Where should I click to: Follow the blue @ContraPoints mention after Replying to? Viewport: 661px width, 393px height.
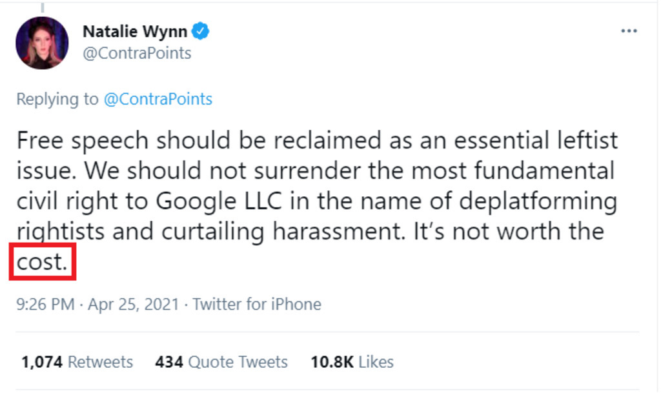point(158,99)
